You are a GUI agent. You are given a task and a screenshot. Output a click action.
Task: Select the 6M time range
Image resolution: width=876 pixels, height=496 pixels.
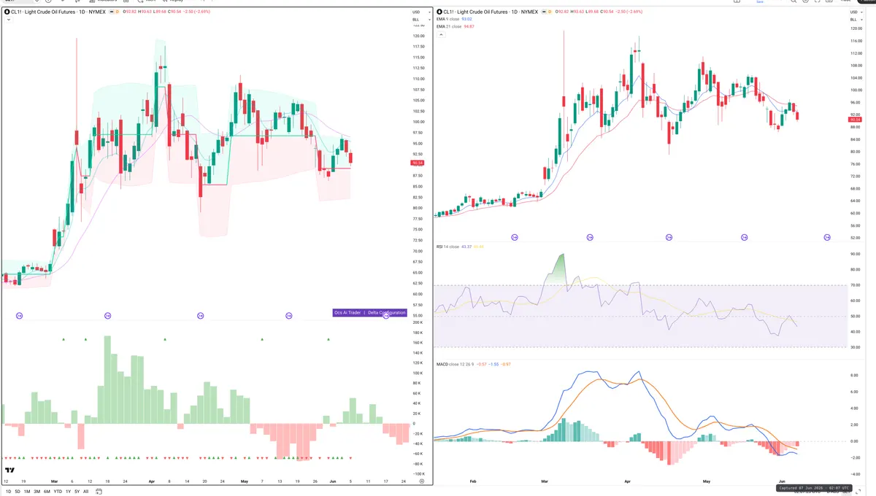[x=47, y=492]
